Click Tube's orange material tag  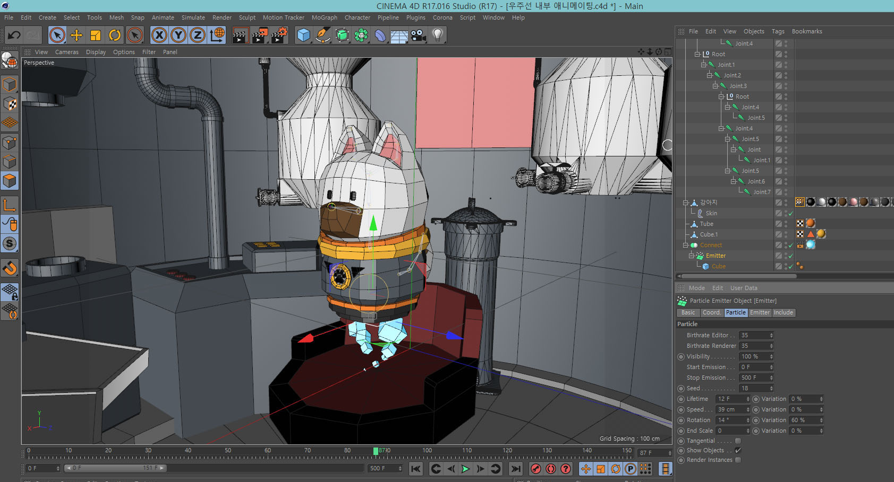click(x=810, y=223)
